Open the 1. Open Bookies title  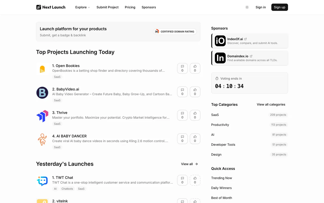66,66
